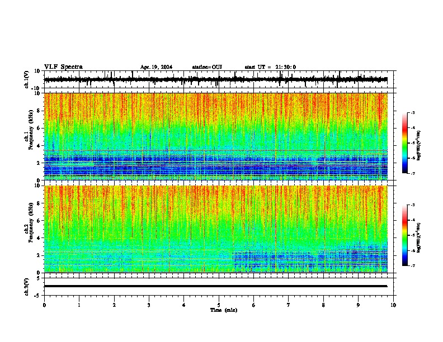Click the "4" tick on the time axis
The image size is (443, 342).
click(184, 305)
